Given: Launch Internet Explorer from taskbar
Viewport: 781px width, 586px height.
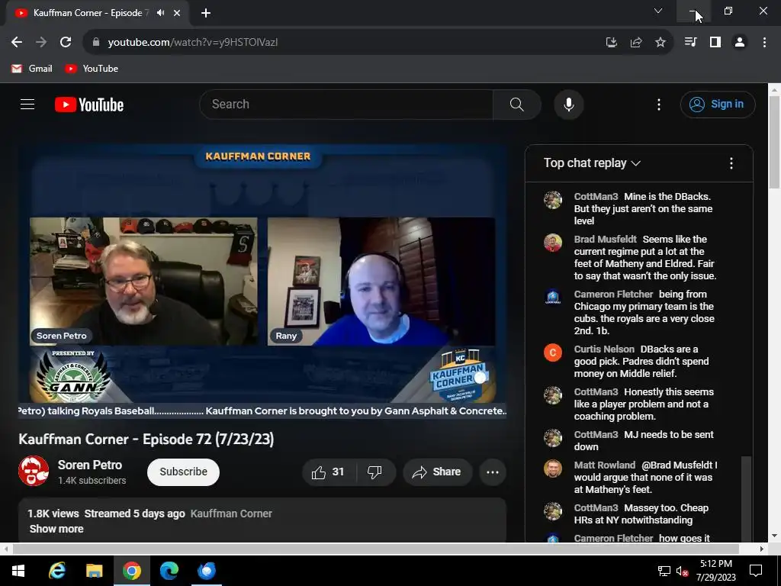Looking at the screenshot, I should pyautogui.click(x=56, y=571).
